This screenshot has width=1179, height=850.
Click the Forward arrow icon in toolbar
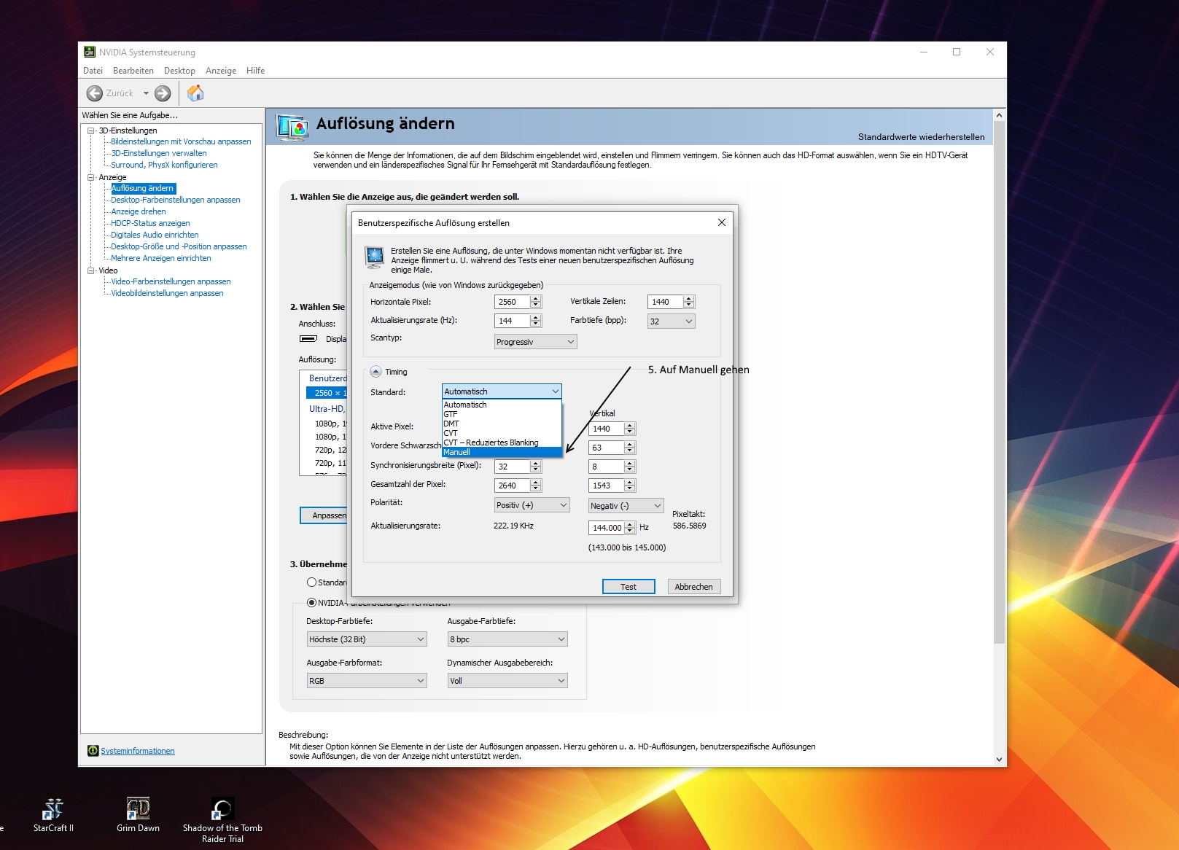(x=163, y=93)
